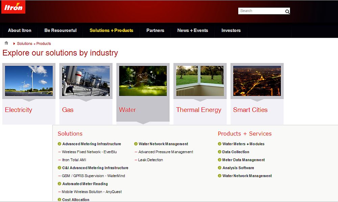Open Itron Total AMI link

(74, 160)
